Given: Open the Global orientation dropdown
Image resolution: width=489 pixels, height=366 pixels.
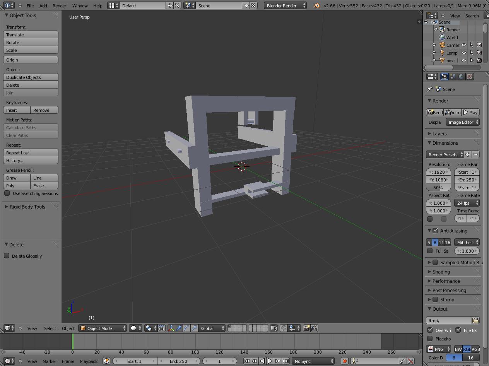Looking at the screenshot, I should [212, 328].
